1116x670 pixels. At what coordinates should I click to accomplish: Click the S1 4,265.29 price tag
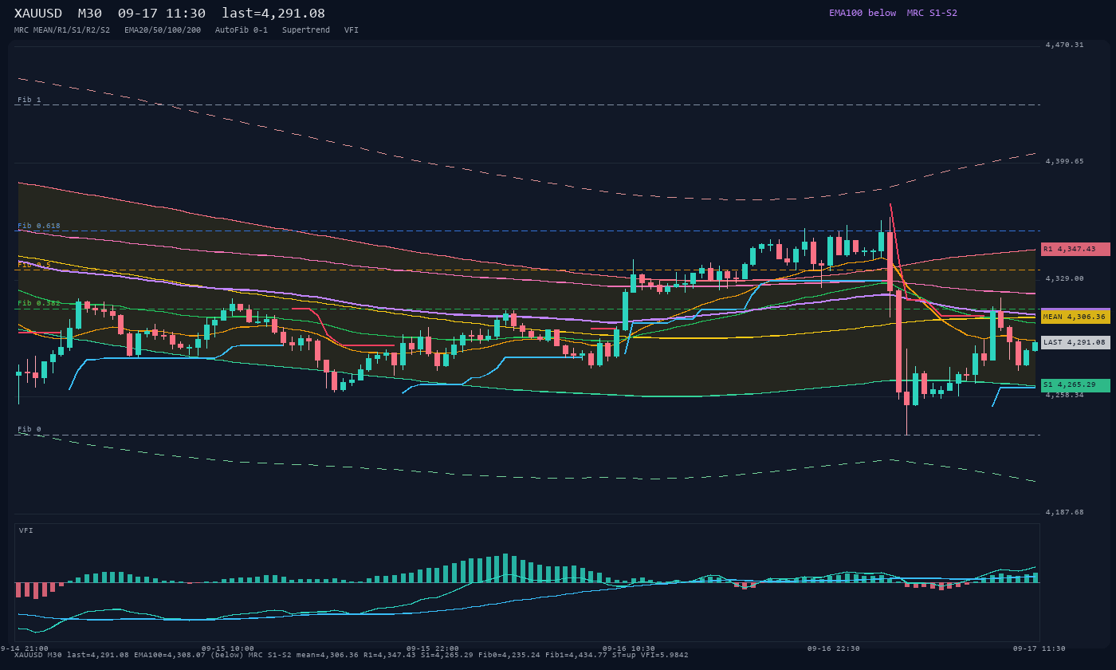[1075, 385]
